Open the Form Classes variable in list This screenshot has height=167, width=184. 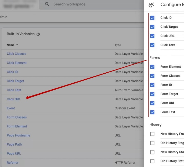[17, 117]
